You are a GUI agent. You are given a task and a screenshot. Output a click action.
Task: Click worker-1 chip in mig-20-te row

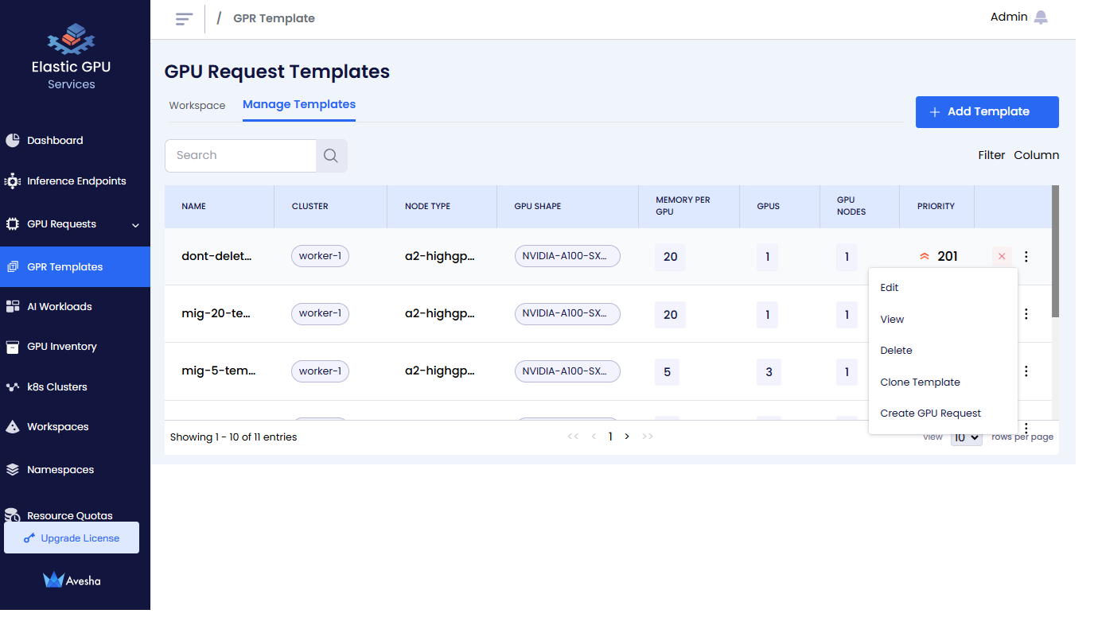point(320,313)
